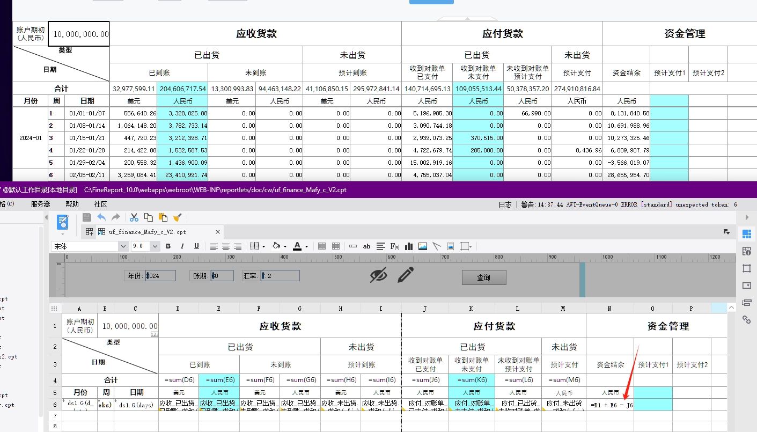Click the grid icon left of the file tab
The height and width of the screenshot is (432, 757).
[90, 232]
